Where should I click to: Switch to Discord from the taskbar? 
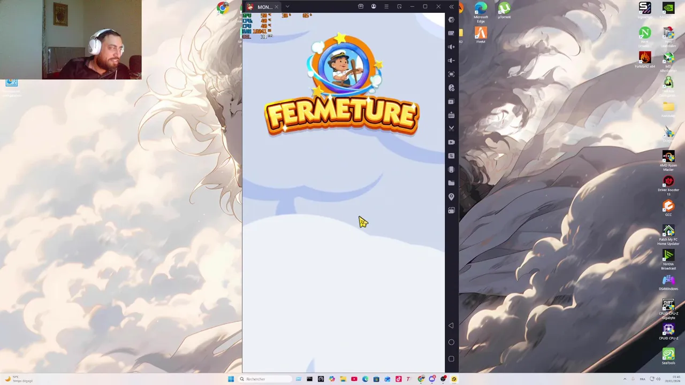click(432, 379)
